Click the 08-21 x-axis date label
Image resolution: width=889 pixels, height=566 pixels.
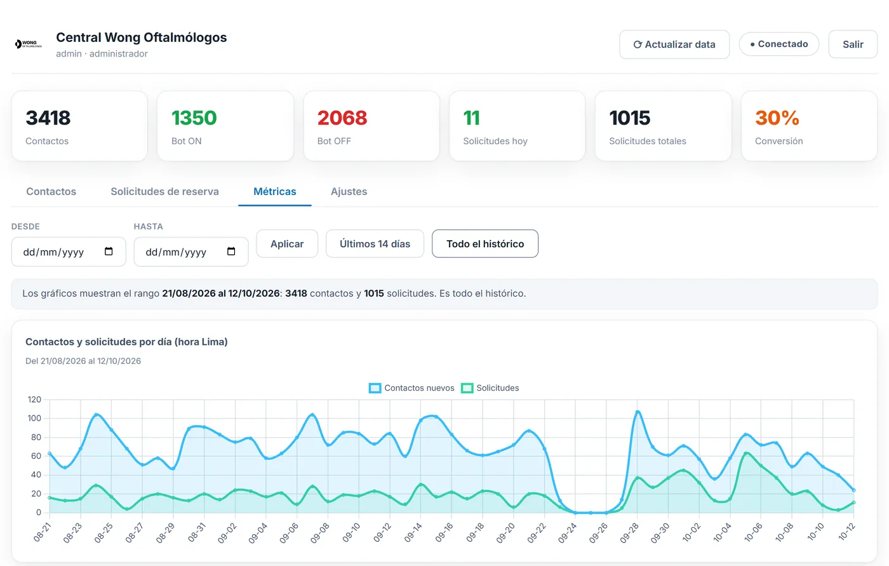[42, 532]
